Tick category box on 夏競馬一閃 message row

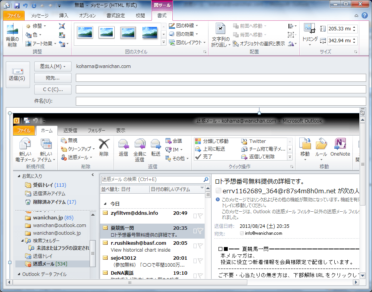coord(195,231)
